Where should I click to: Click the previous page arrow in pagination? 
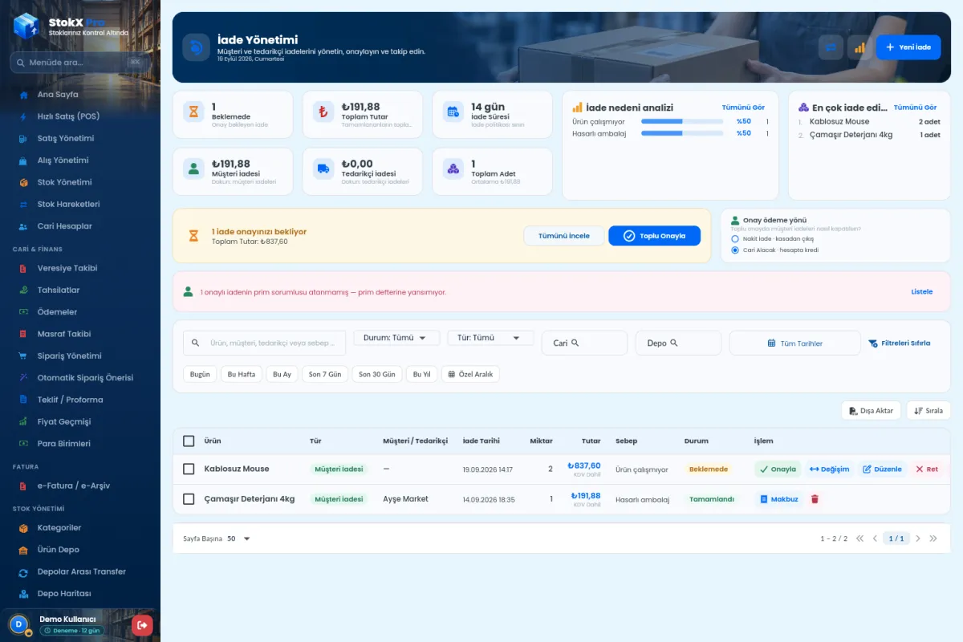tap(875, 538)
